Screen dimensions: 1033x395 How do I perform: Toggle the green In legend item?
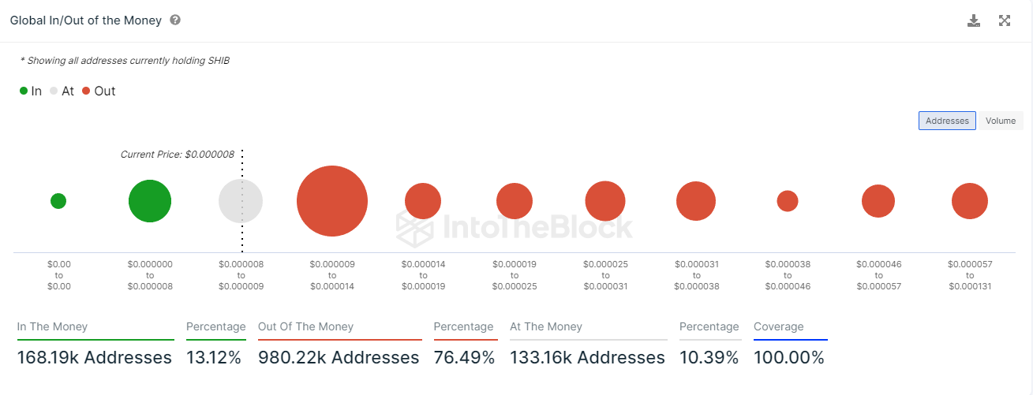click(x=31, y=91)
